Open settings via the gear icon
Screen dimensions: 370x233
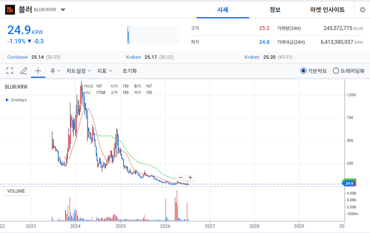(362, 10)
